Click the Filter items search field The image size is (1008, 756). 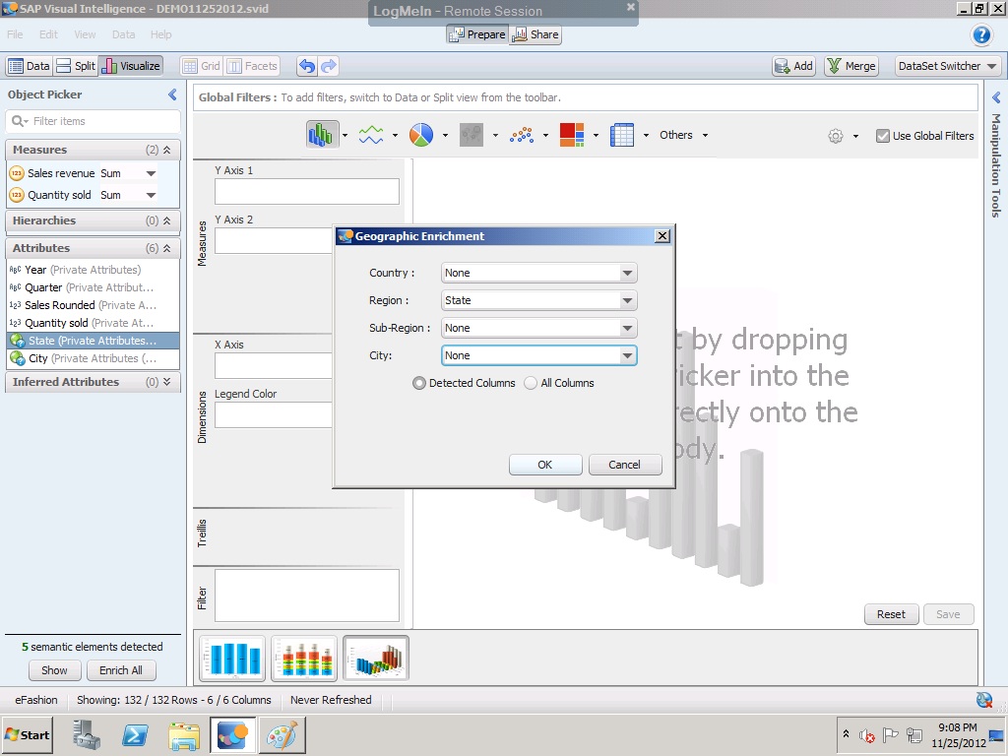(94, 121)
